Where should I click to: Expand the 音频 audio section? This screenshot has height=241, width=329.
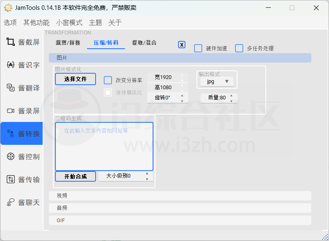tap(180, 208)
